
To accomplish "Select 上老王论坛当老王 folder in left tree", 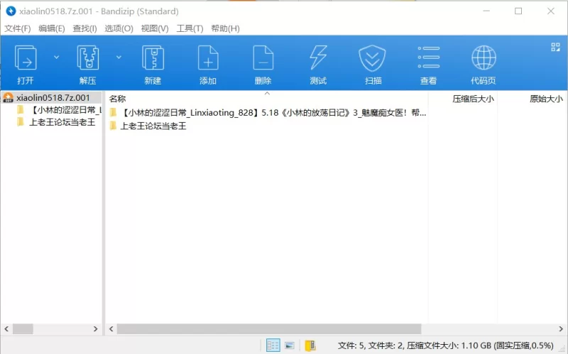I will (56, 122).
